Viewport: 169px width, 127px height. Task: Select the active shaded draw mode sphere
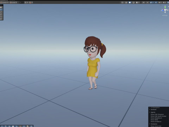(x=130, y=2)
